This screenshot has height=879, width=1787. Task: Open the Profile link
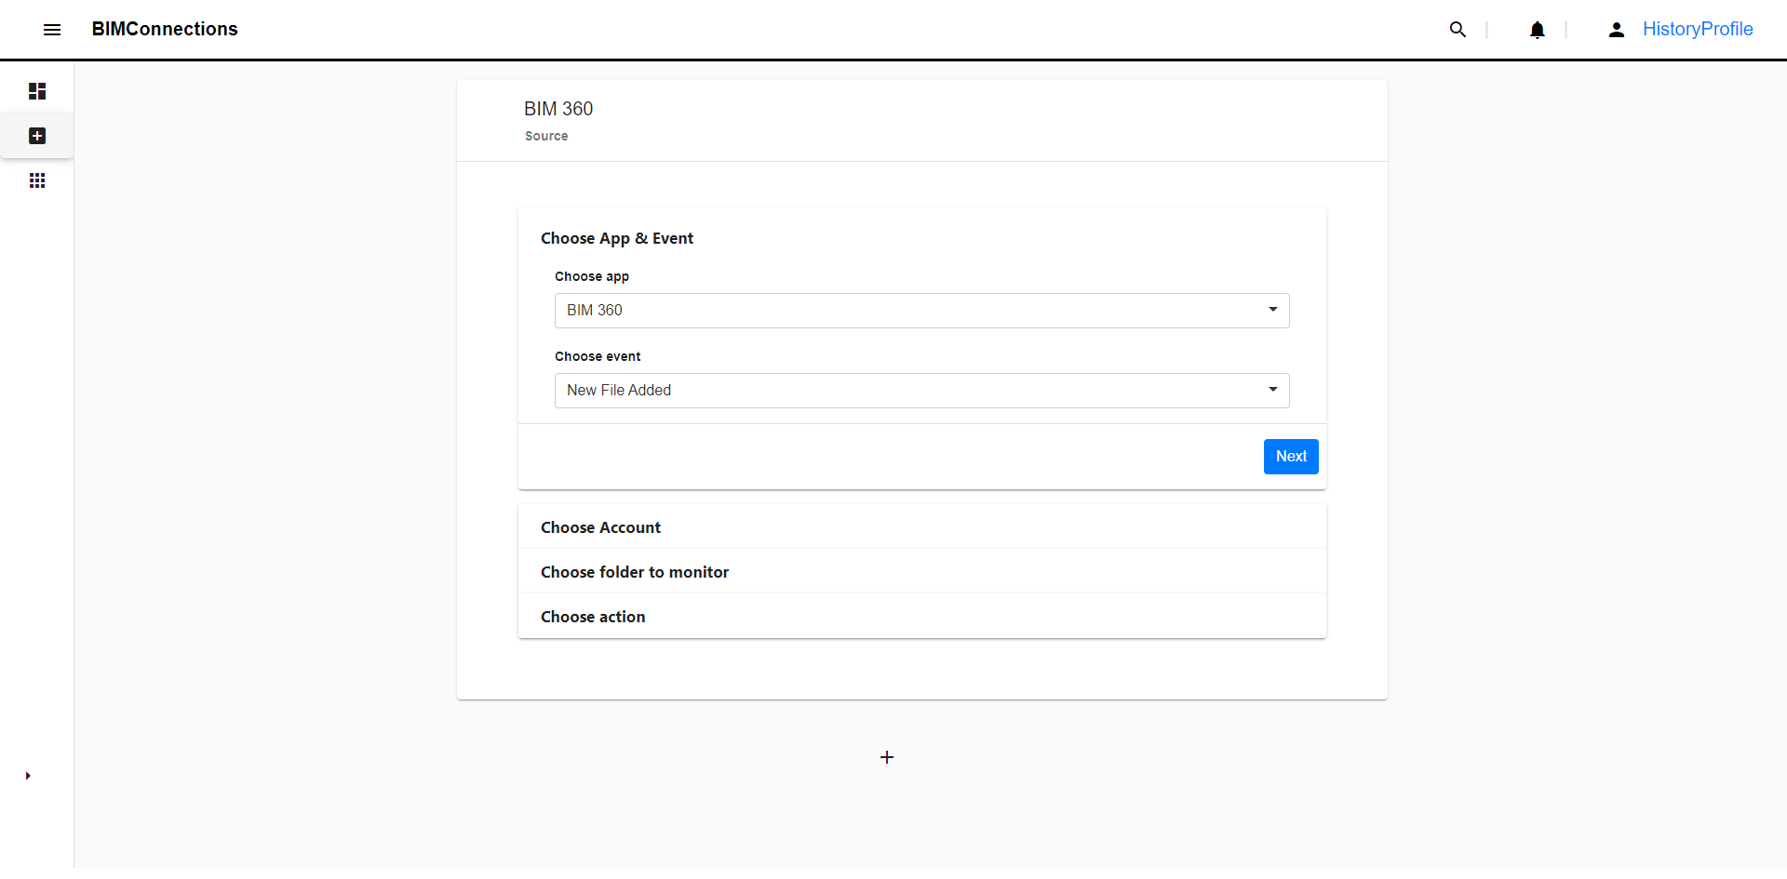tap(1727, 29)
